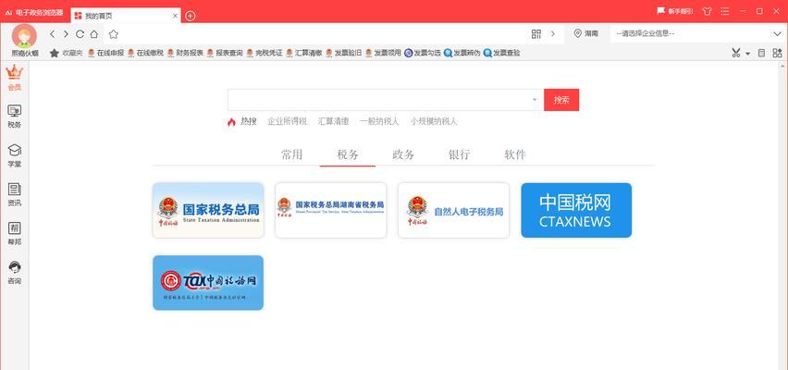Switch to the 我的首页 tab

126,16
